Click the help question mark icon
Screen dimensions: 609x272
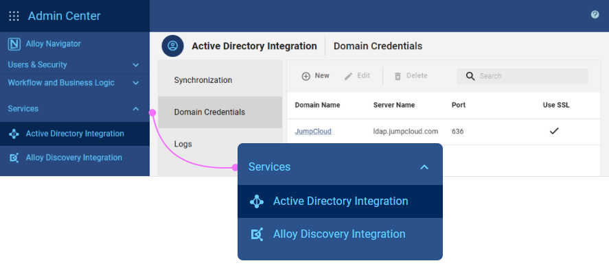pos(595,14)
